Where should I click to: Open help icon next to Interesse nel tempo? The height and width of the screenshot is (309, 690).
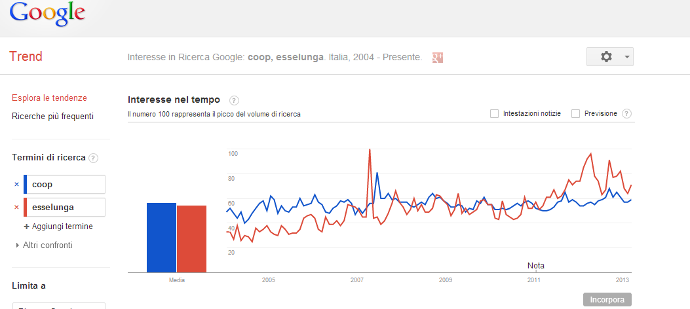[x=234, y=100]
